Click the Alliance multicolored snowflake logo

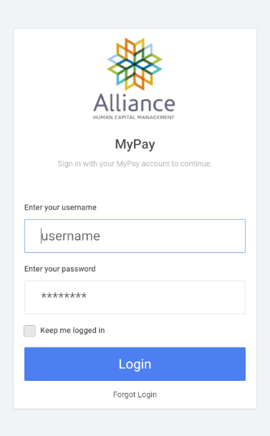135,64
